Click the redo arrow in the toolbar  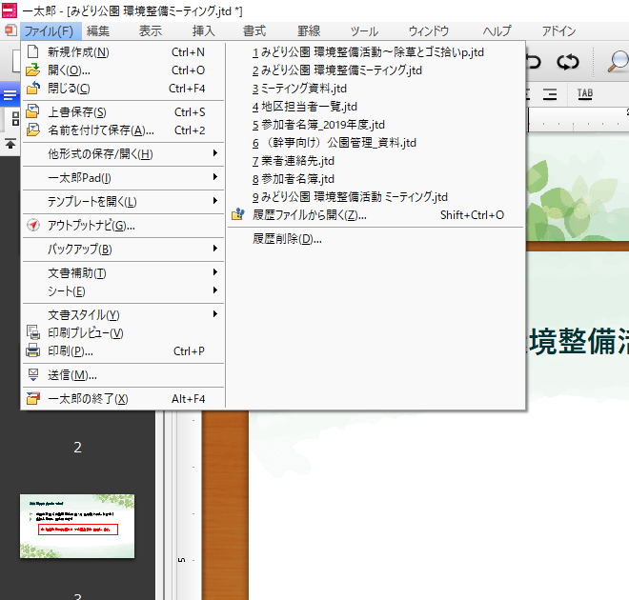click(x=568, y=63)
